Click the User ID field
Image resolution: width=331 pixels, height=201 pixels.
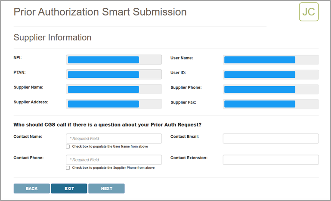tap(270, 74)
